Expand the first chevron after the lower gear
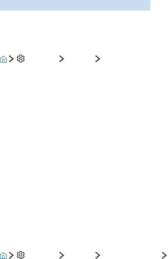The image size is (168, 259). pyautogui.click(x=62, y=255)
